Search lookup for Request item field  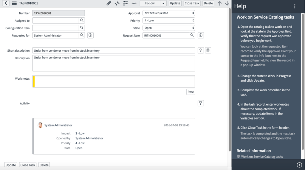(x=192, y=35)
